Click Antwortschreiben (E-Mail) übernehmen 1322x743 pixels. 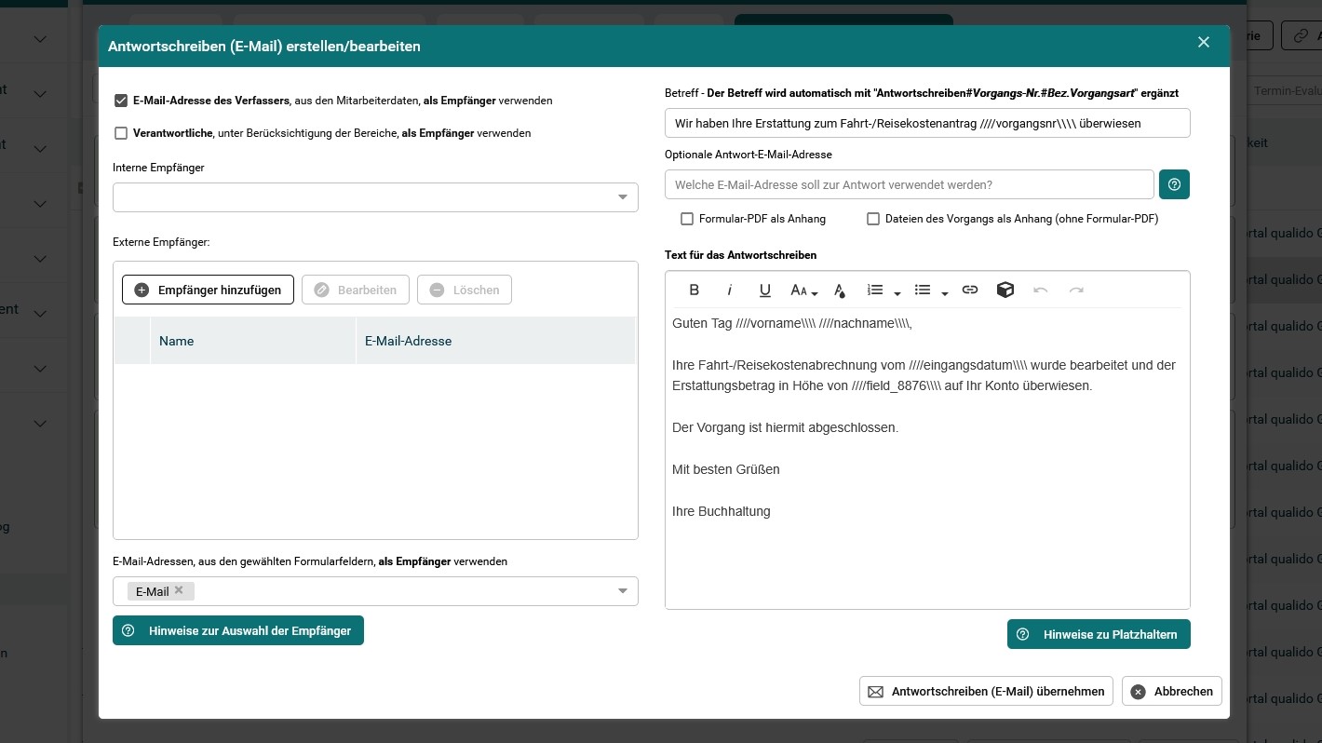pyautogui.click(x=986, y=691)
